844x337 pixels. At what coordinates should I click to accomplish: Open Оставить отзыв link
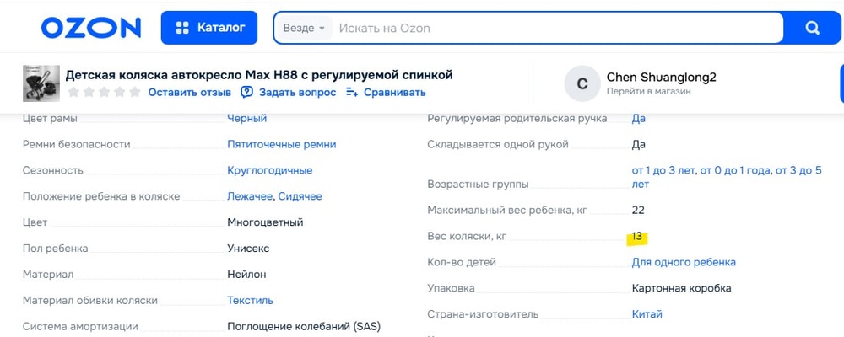[189, 93]
